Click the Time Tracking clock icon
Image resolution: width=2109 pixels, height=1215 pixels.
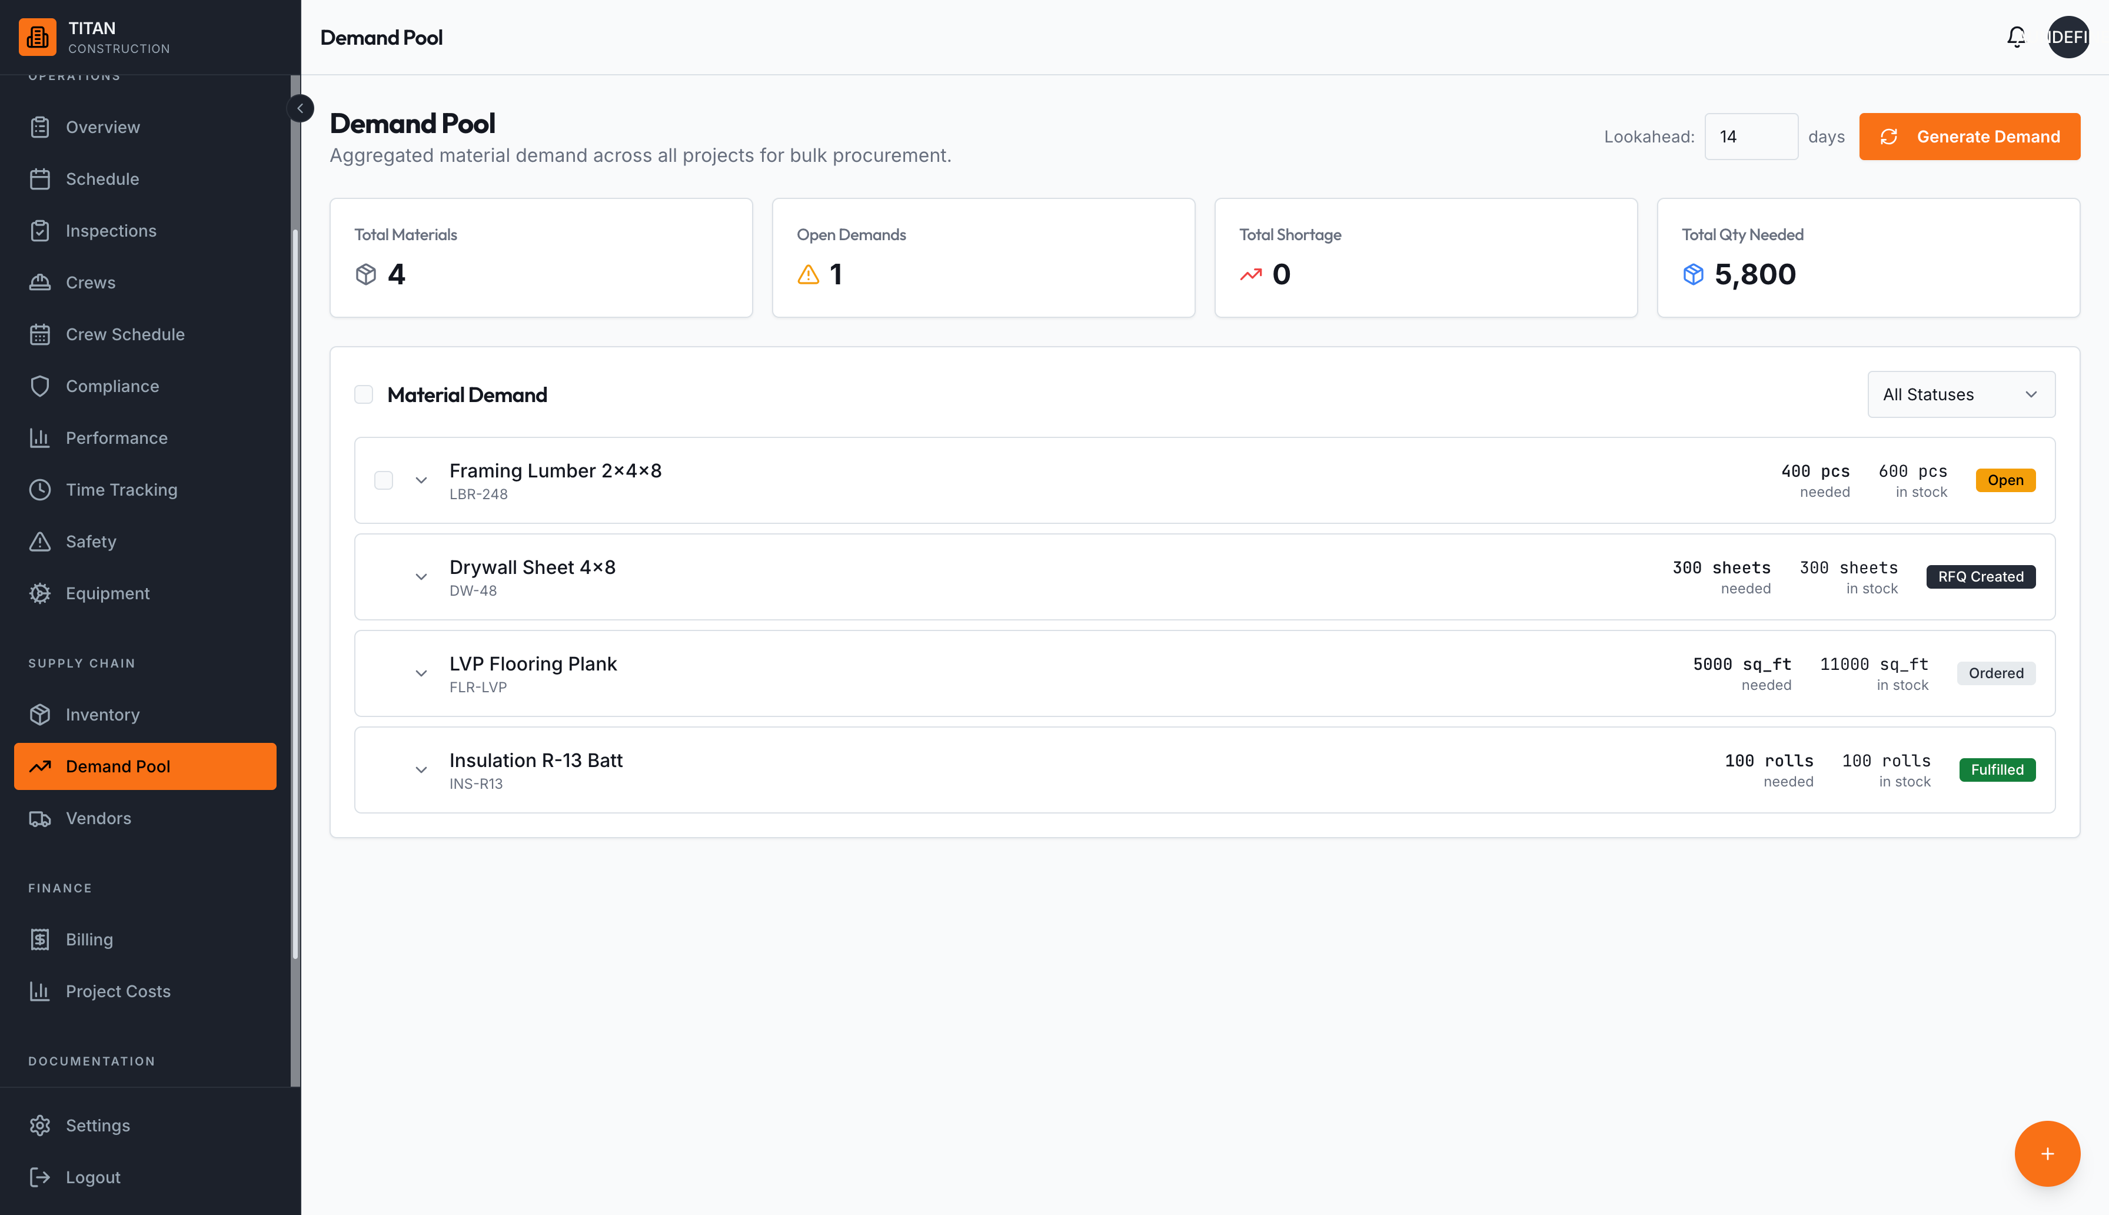40,490
